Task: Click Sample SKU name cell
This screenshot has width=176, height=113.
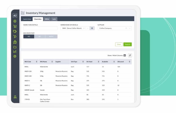Action: [x=42, y=90]
